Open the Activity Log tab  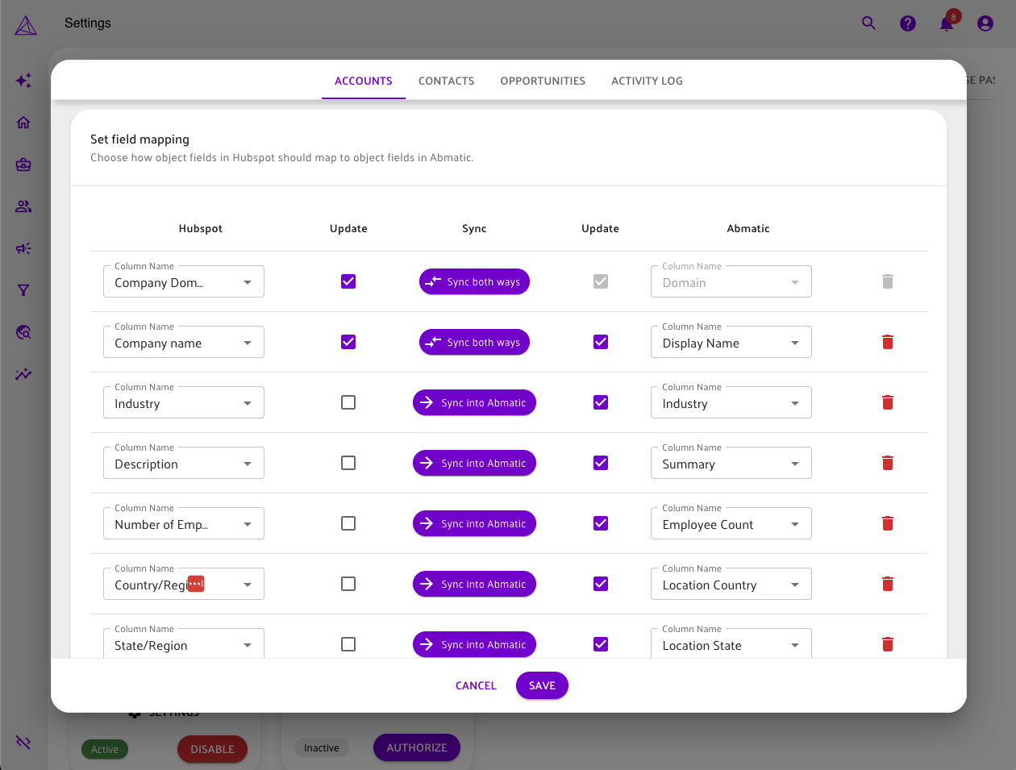pyautogui.click(x=647, y=81)
